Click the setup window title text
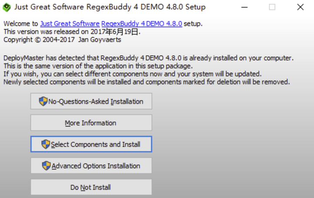Viewport: 314px width, 198px height. [110, 7]
